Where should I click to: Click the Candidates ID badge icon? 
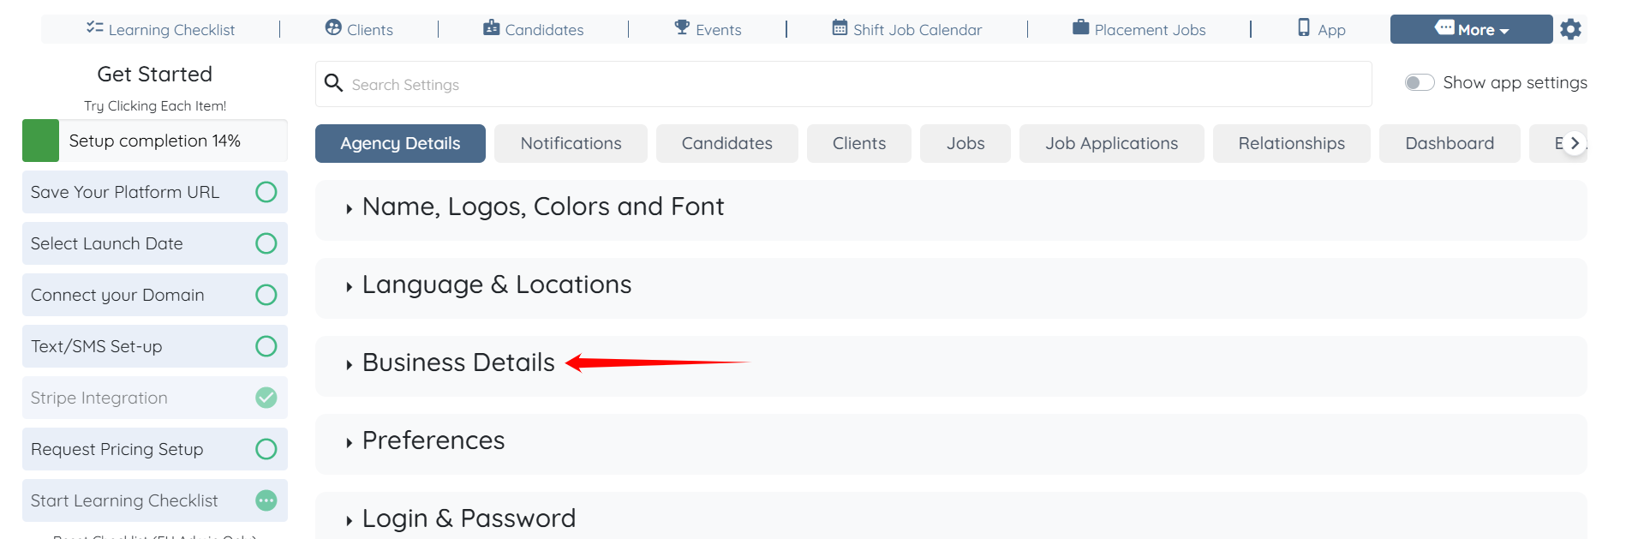[491, 28]
